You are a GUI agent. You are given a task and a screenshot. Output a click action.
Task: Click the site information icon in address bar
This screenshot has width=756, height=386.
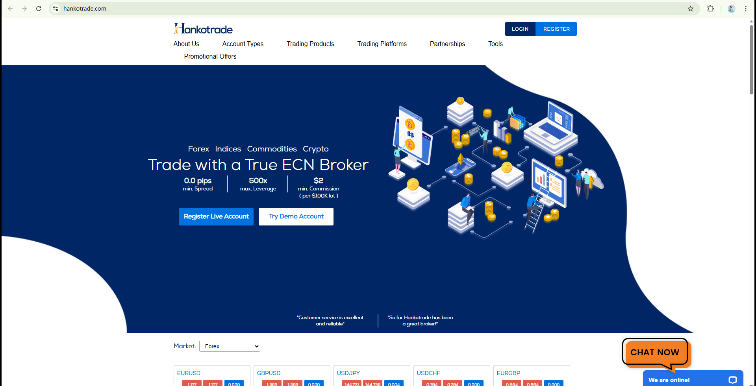point(56,9)
